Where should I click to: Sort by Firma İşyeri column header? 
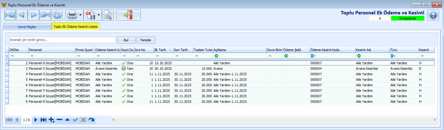pyautogui.click(x=84, y=50)
